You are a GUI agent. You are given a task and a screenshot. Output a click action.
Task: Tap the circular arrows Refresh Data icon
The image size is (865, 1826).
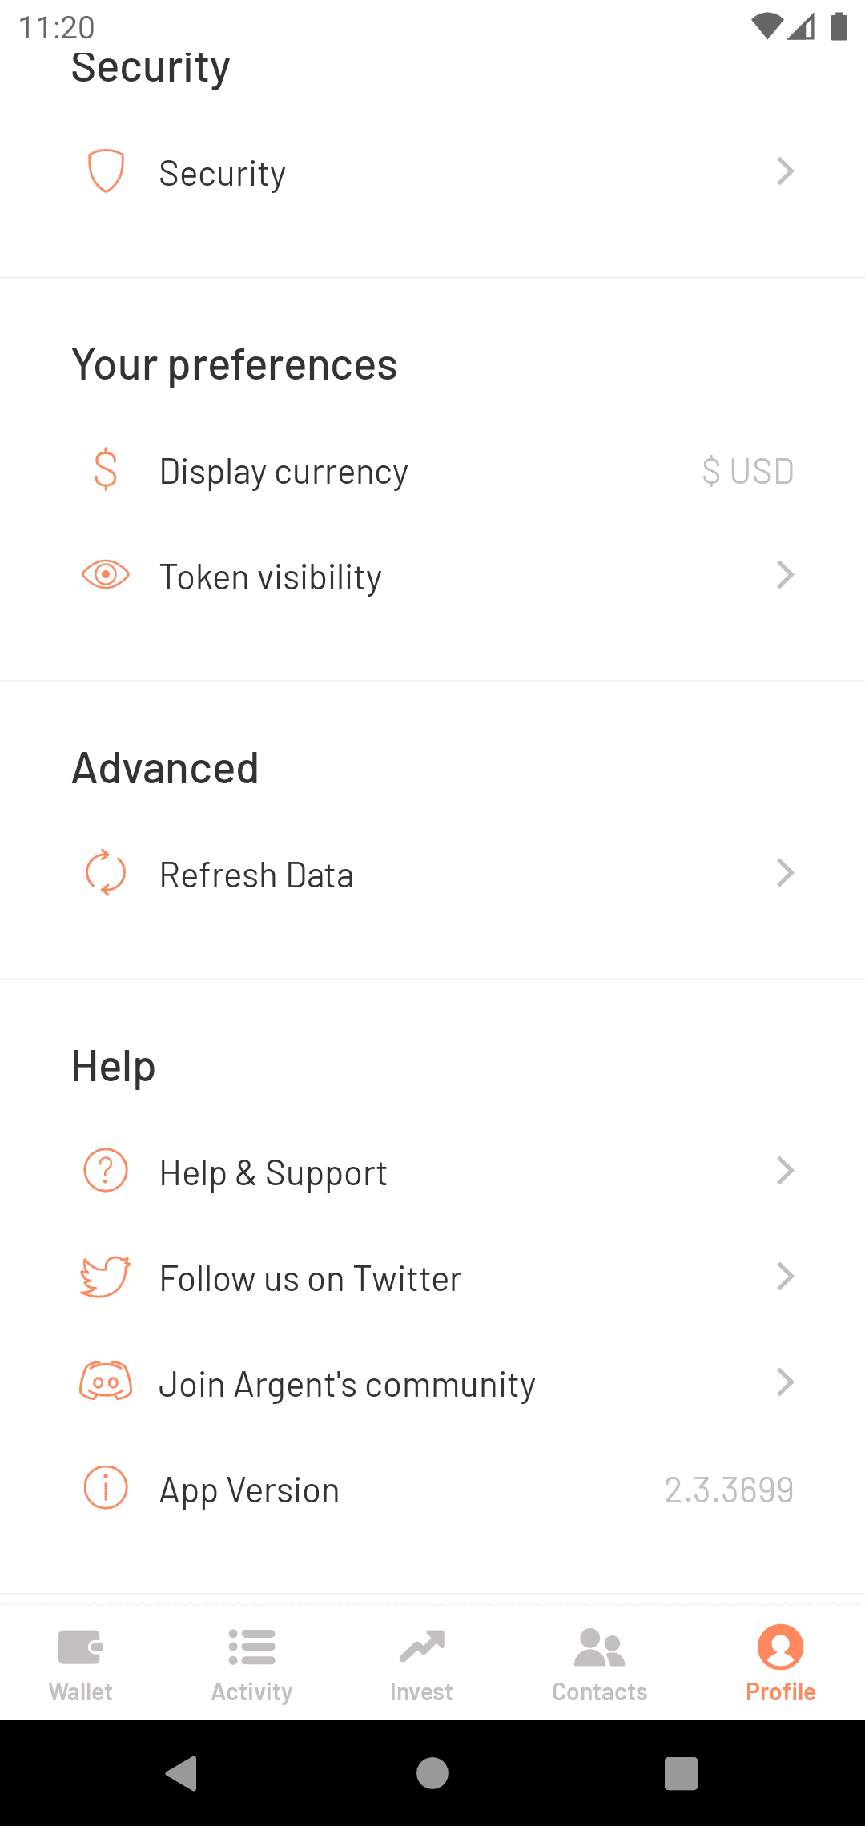click(x=106, y=873)
